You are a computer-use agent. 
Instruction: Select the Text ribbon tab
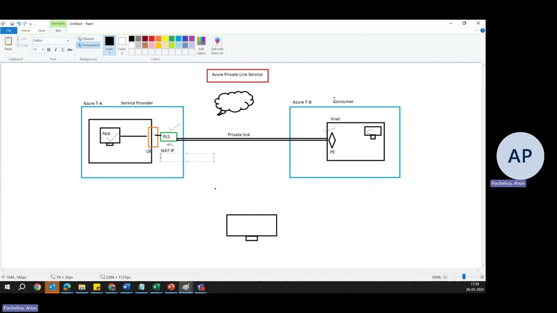(58, 30)
